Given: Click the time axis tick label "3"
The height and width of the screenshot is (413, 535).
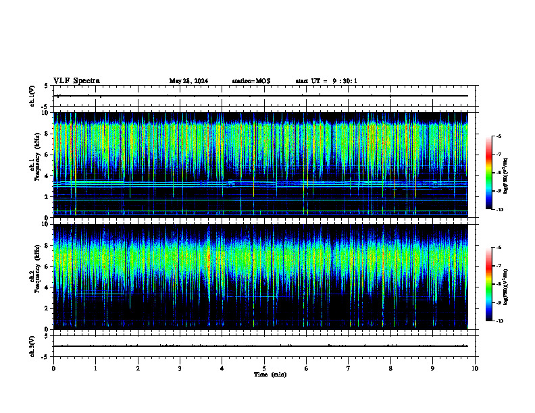Looking at the screenshot, I should point(180,368).
